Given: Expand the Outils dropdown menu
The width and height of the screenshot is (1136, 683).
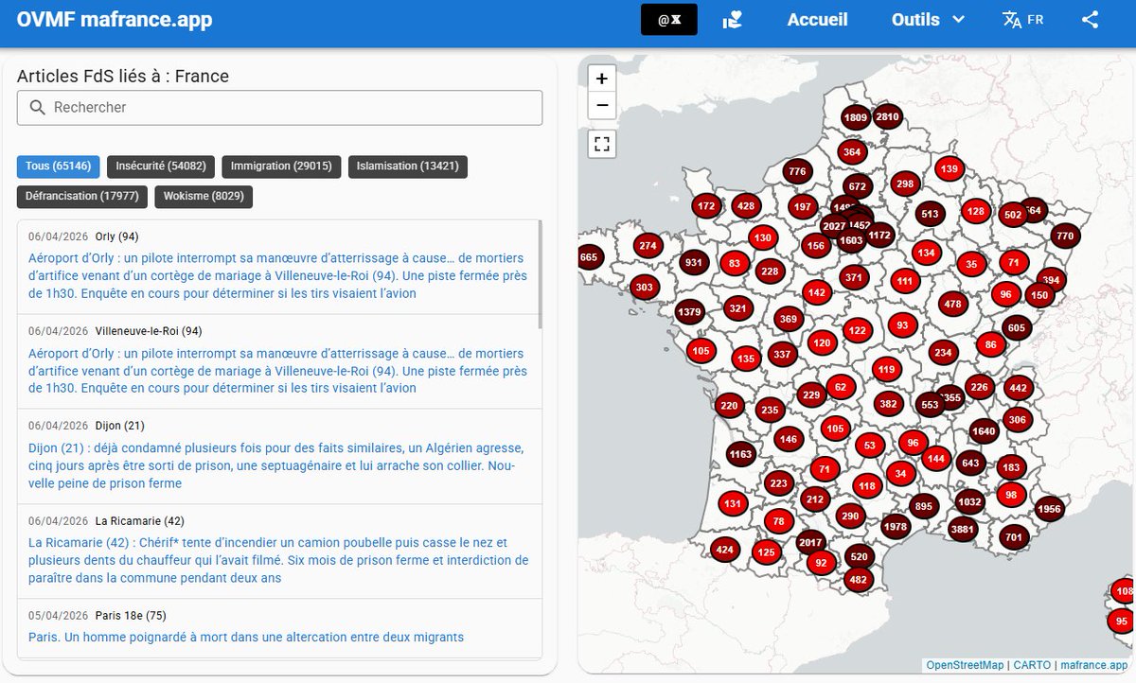Looking at the screenshot, I should 926,18.
